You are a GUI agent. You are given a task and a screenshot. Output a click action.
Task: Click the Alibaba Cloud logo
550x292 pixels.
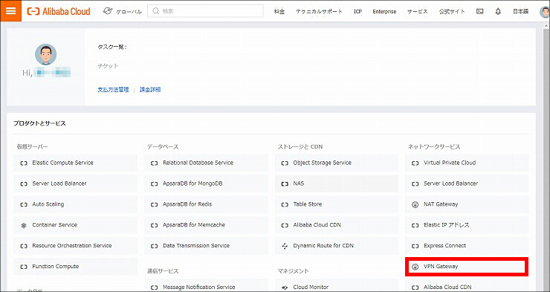59,11
